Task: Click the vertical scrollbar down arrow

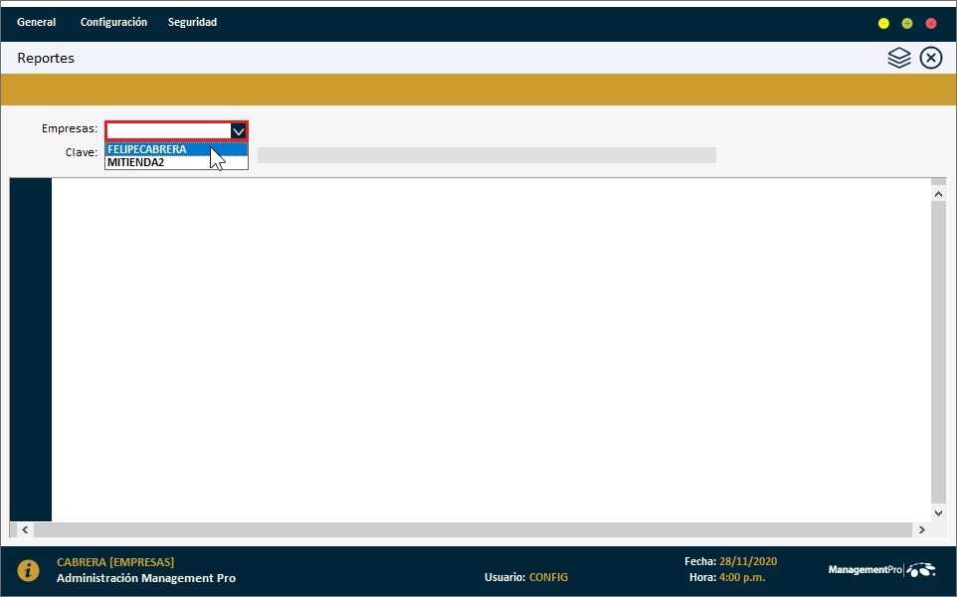Action: [939, 512]
